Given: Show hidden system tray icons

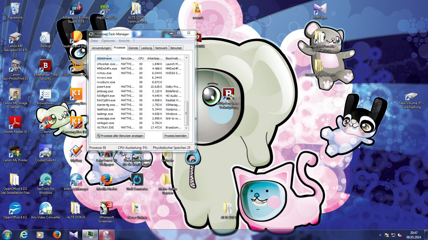Looking at the screenshot, I should (380, 235).
